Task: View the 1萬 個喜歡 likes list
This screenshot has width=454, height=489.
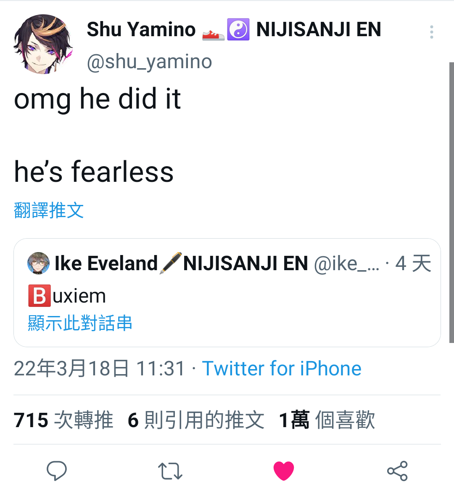Action: pyautogui.click(x=327, y=420)
